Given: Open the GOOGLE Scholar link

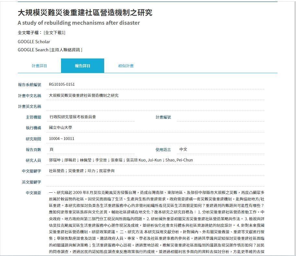Looking at the screenshot, I should coord(34,42).
